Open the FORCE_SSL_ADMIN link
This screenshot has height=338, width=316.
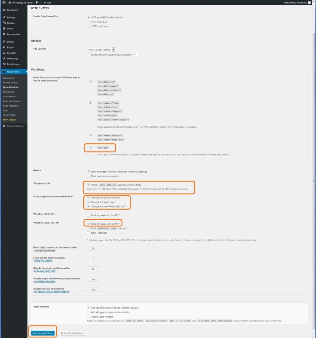click(43, 261)
